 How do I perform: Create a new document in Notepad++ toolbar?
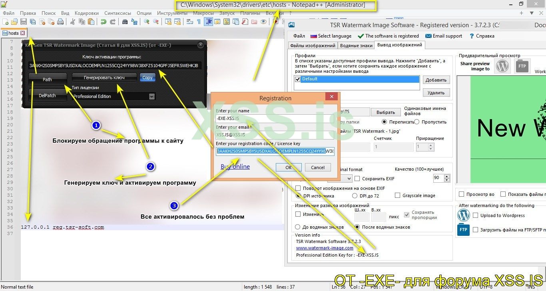tap(5, 22)
